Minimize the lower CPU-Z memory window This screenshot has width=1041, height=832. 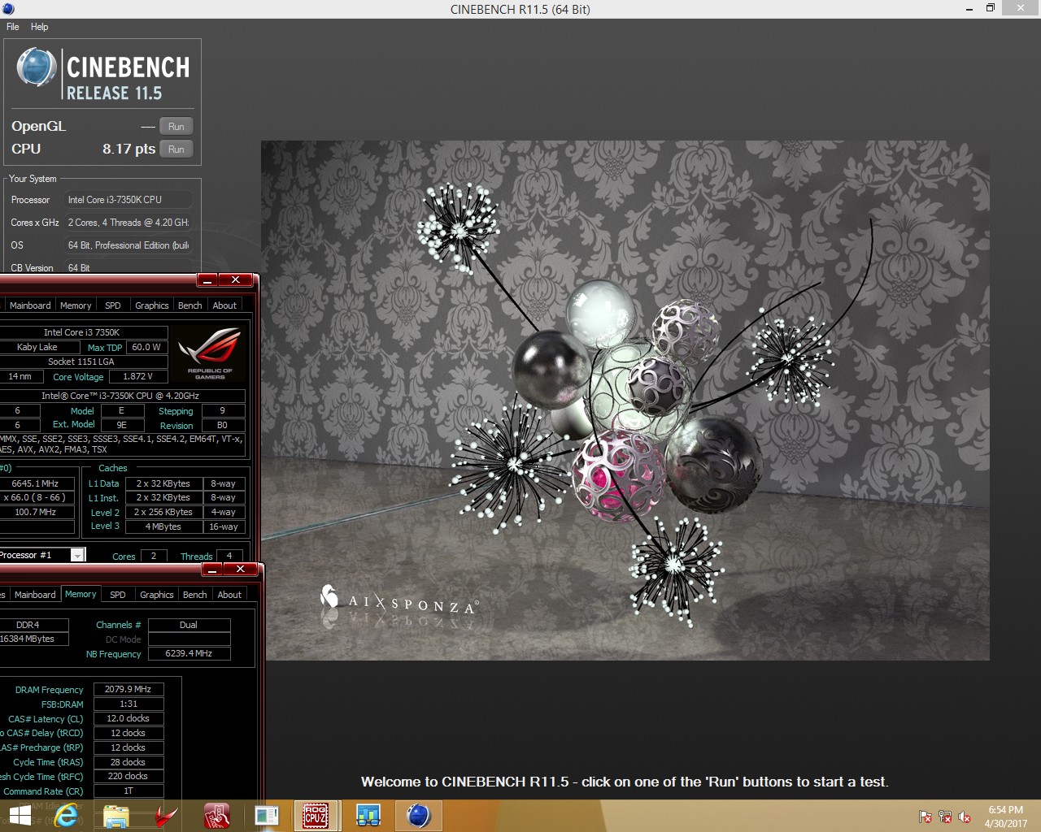(x=212, y=570)
